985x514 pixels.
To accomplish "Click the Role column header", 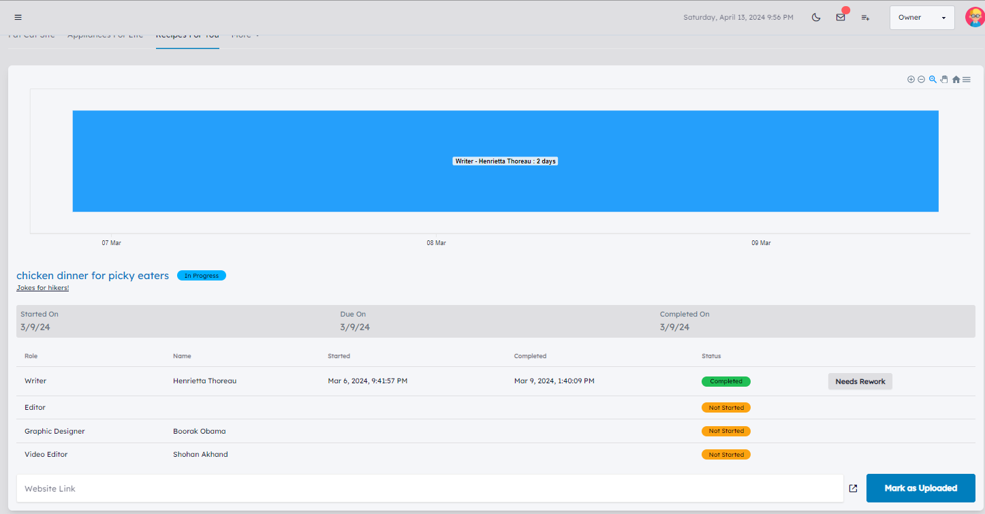I will 31,356.
